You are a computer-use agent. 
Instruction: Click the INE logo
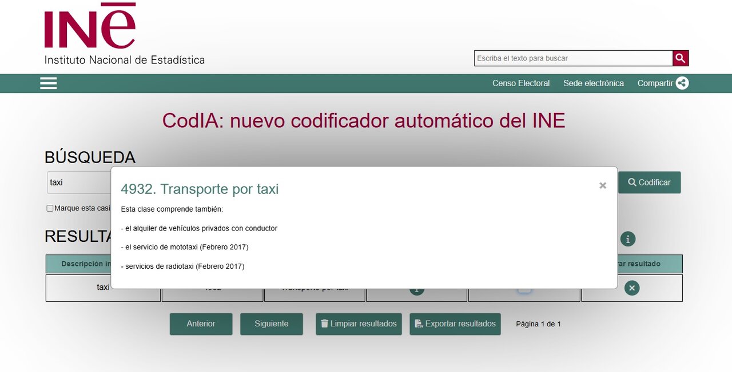point(124,34)
